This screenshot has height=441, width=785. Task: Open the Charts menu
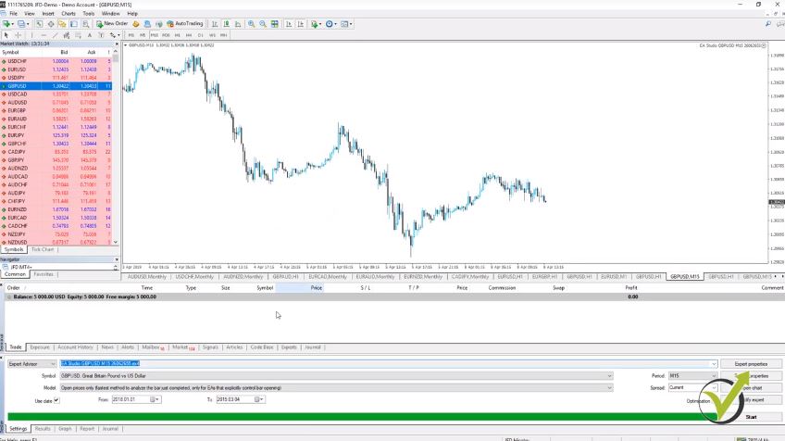69,14
